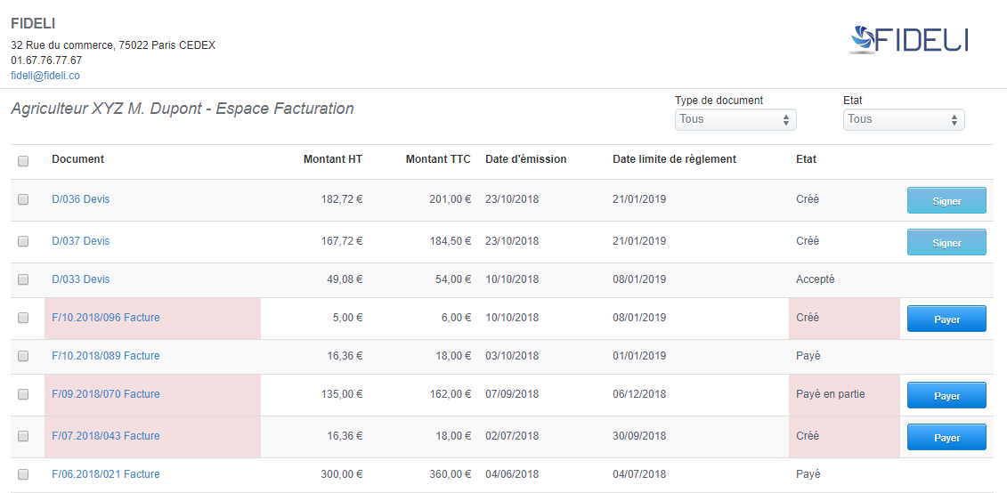Click the FIDELI company name heading

pos(33,24)
